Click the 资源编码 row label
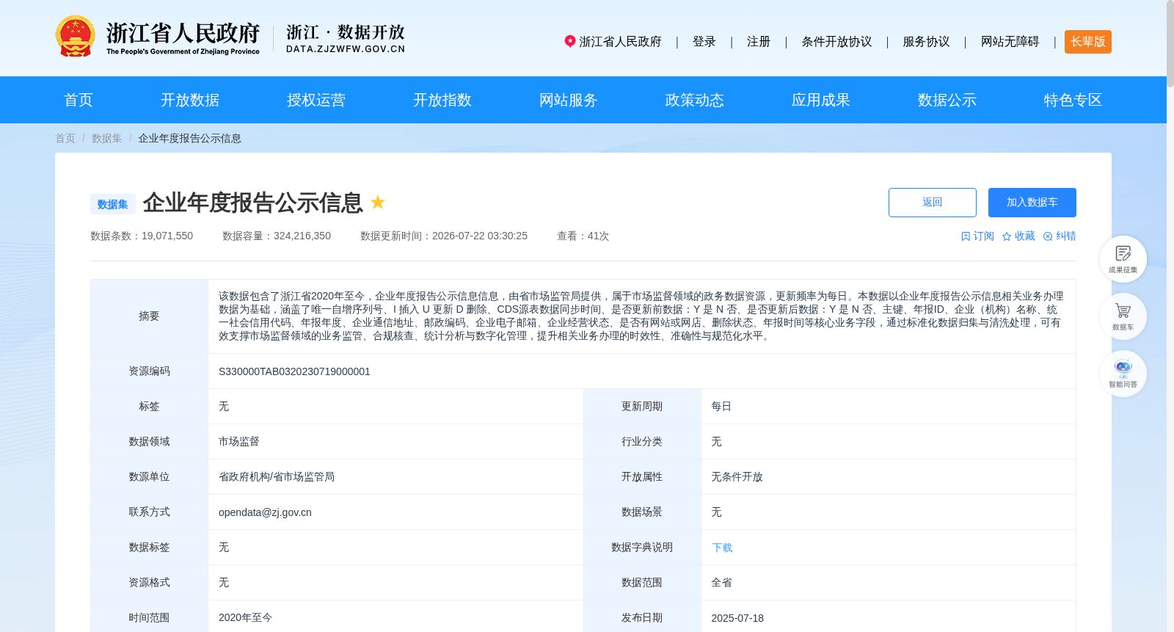Image resolution: width=1174 pixels, height=632 pixels. 149,371
